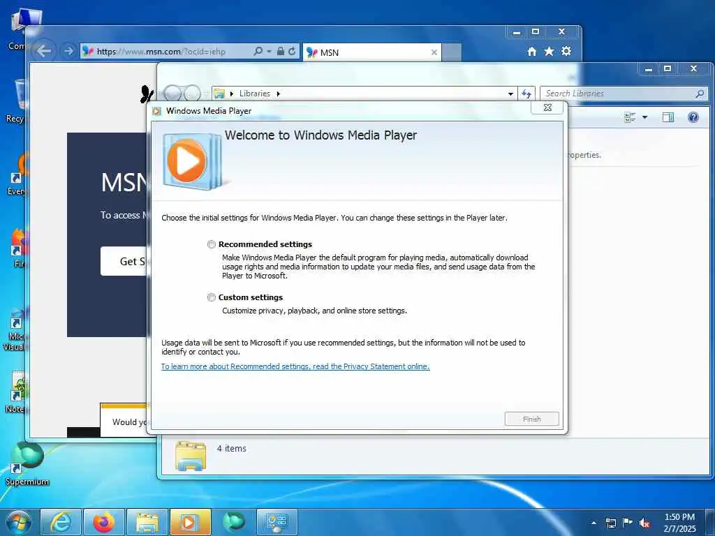
Task: Open Firefox from the taskbar
Action: click(104, 522)
